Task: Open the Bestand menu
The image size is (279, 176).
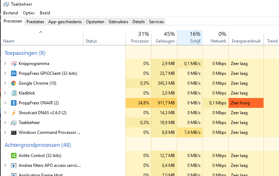Action: (x=11, y=13)
